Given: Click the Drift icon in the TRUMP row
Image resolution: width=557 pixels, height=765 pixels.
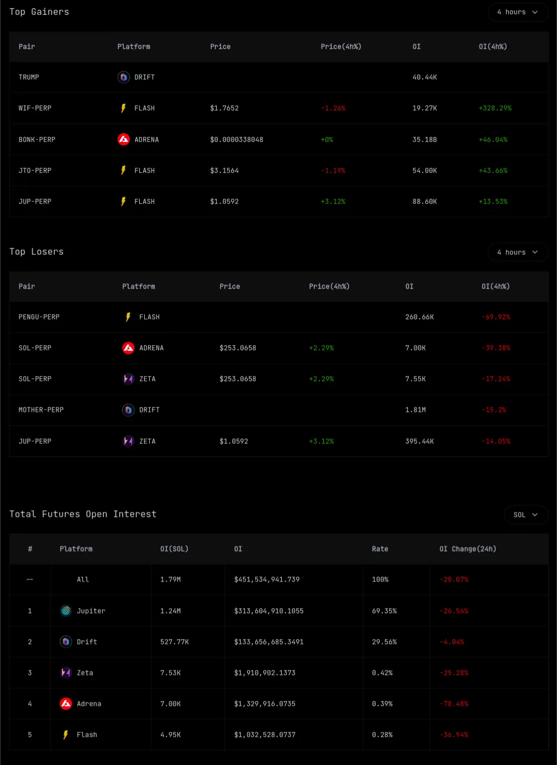Looking at the screenshot, I should pyautogui.click(x=123, y=77).
